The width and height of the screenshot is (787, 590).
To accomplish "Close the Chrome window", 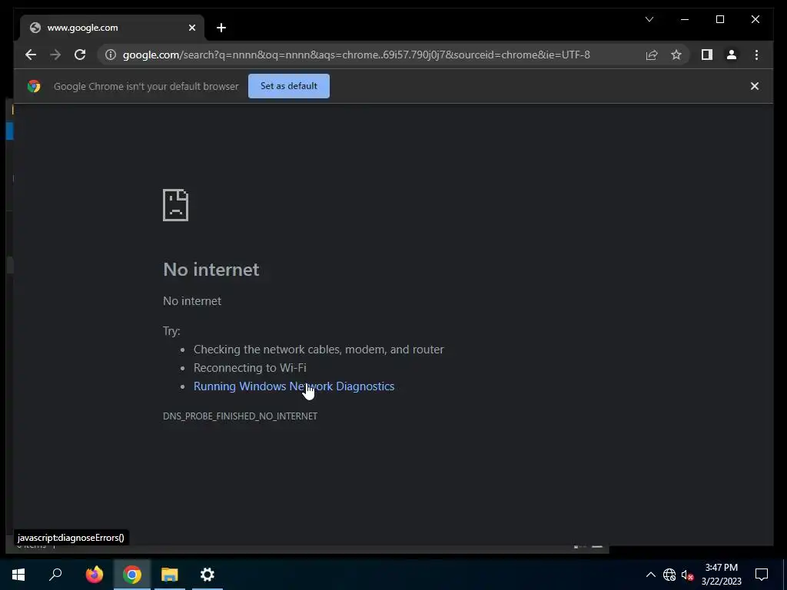I will [755, 19].
